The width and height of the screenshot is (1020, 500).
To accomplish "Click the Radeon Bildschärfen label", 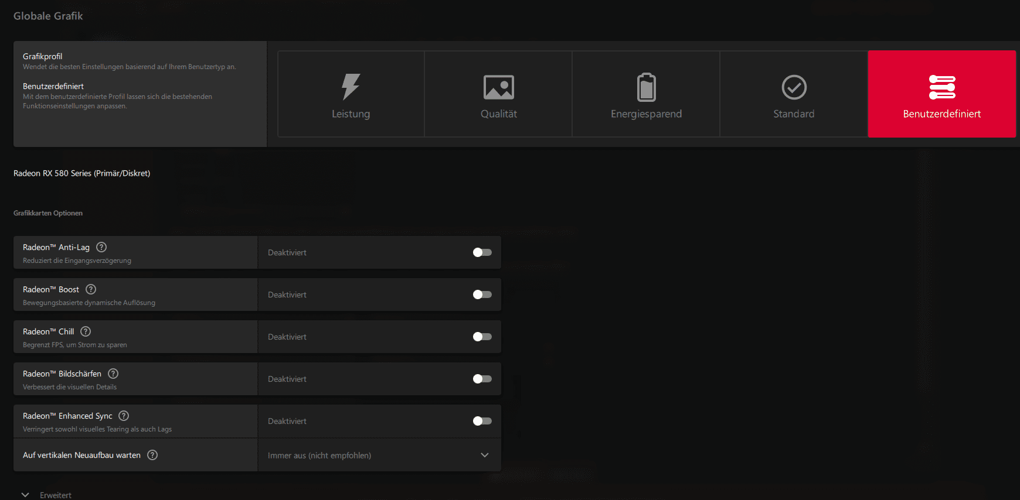I will [62, 374].
